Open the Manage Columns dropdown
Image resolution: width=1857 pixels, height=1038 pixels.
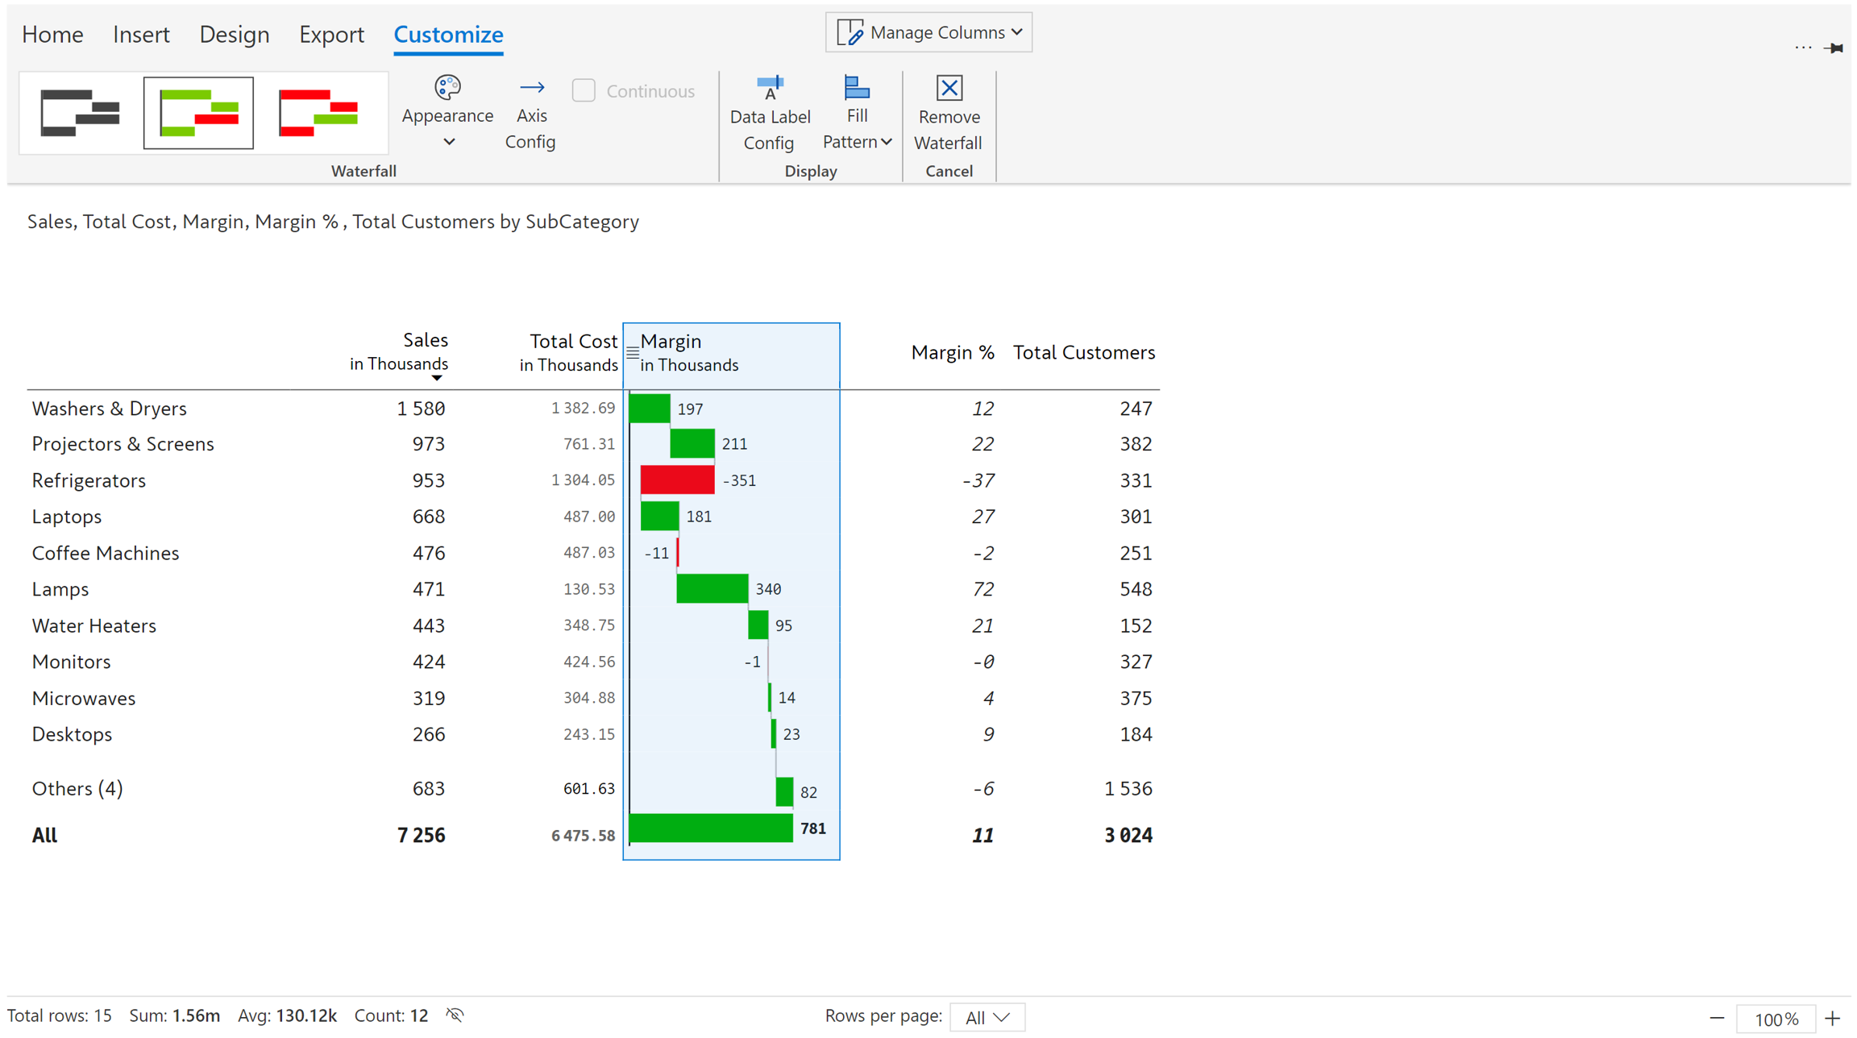tap(928, 32)
